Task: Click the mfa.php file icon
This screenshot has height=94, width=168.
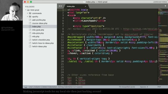Action: [30, 37]
